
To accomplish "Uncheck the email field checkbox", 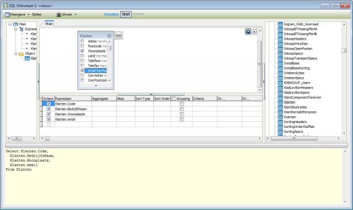I will coord(82,71).
